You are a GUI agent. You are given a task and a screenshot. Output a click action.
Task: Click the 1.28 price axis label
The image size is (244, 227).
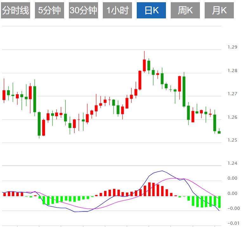pyautogui.click(x=232, y=70)
